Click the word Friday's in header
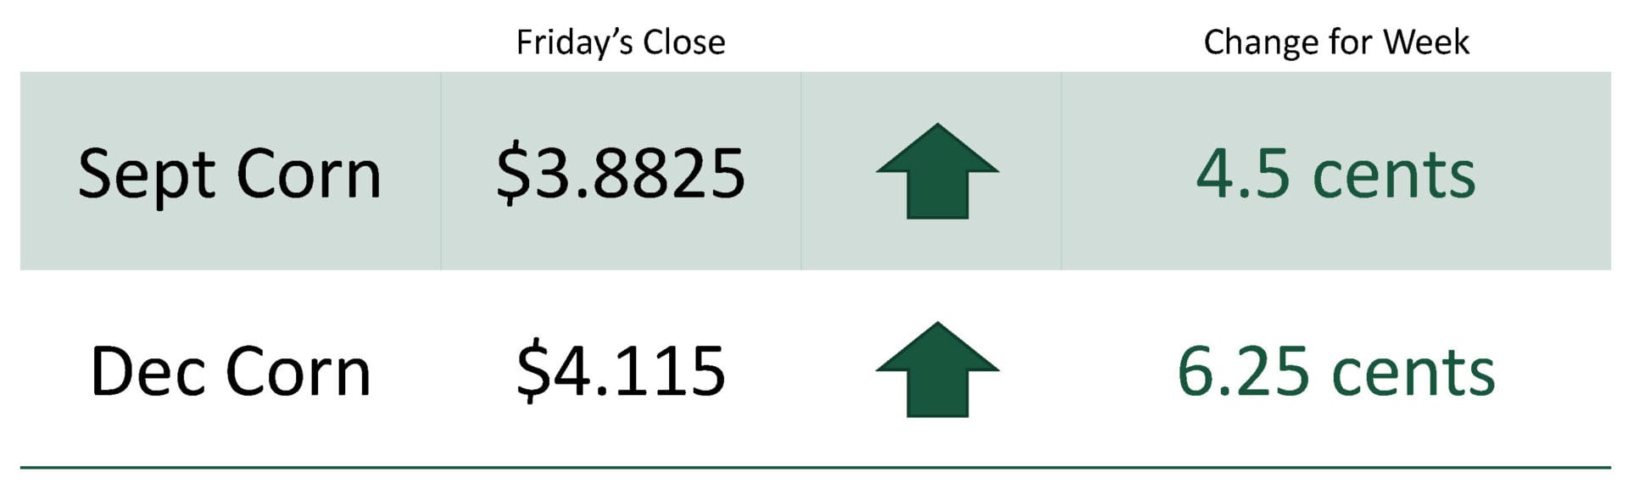This screenshot has height=483, width=1628. pos(574,42)
